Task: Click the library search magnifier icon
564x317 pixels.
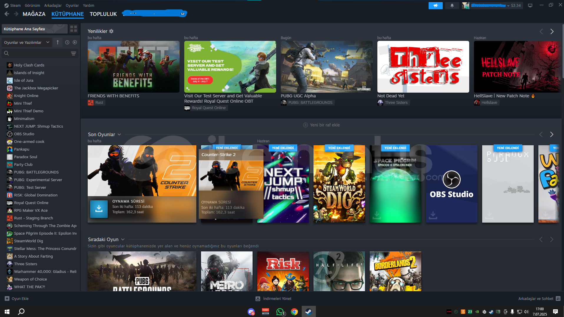Action: 6,53
